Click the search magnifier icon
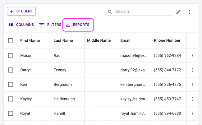Image resolution: width=202 pixels, height=125 pixels. tap(110, 12)
